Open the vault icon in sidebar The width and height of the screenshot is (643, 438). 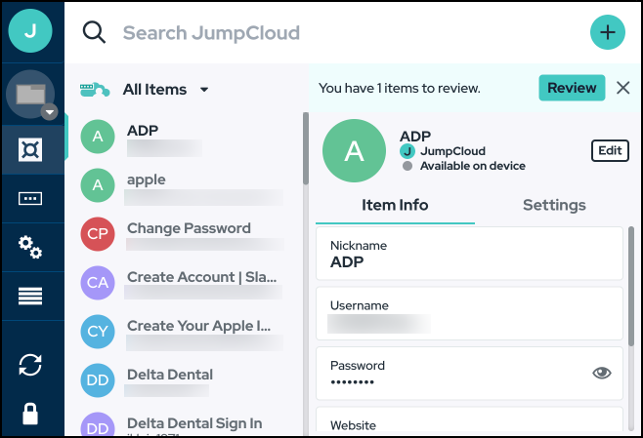31,149
